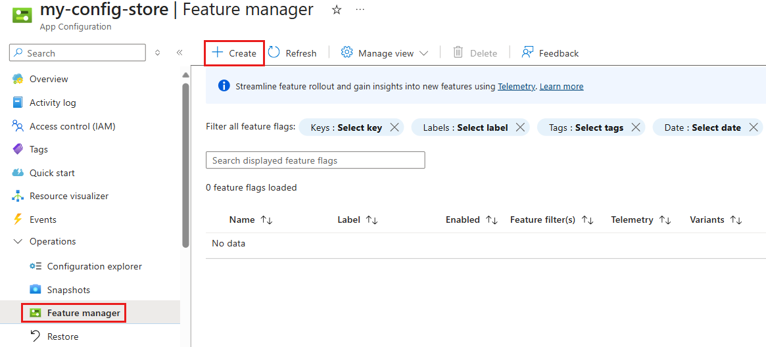Open Feedback from the toolbar

550,53
